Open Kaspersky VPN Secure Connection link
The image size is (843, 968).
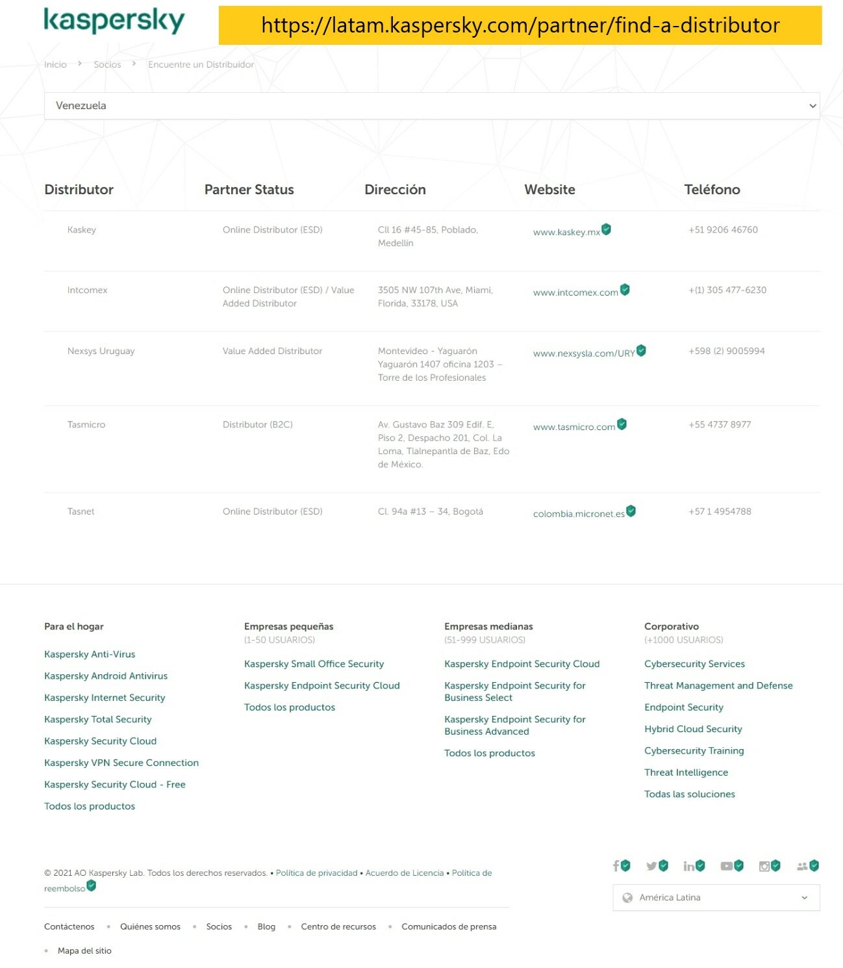click(121, 763)
